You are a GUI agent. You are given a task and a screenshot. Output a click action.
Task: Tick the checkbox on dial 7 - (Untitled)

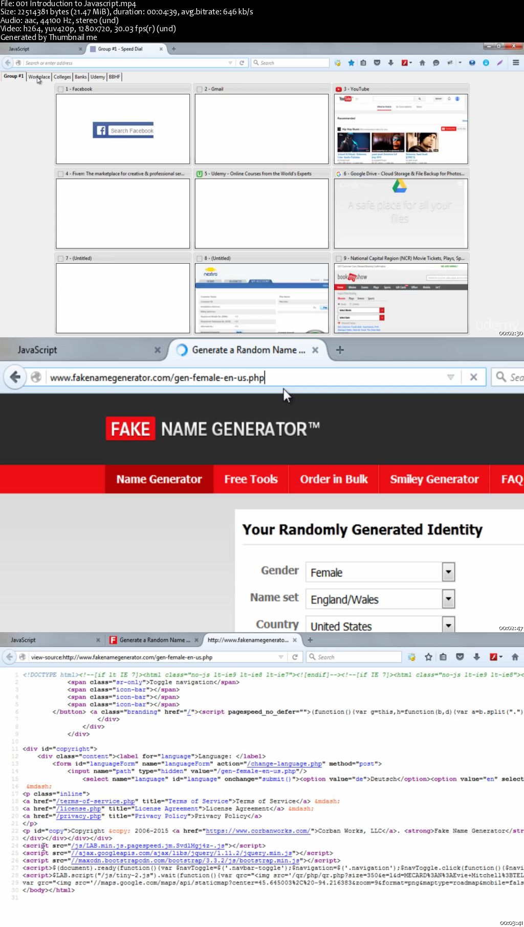click(x=61, y=258)
